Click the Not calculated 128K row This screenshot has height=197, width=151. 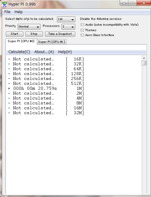coord(46,74)
